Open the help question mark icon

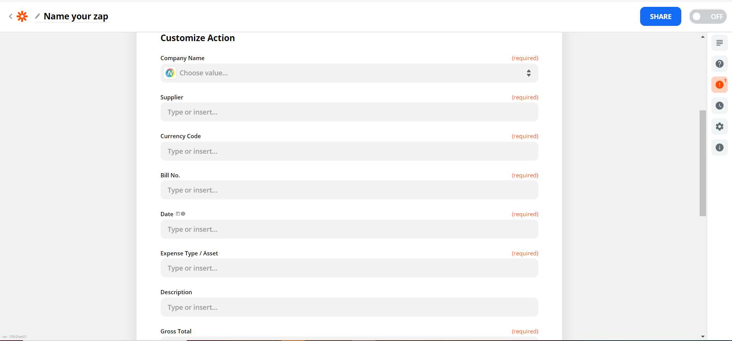click(x=719, y=64)
